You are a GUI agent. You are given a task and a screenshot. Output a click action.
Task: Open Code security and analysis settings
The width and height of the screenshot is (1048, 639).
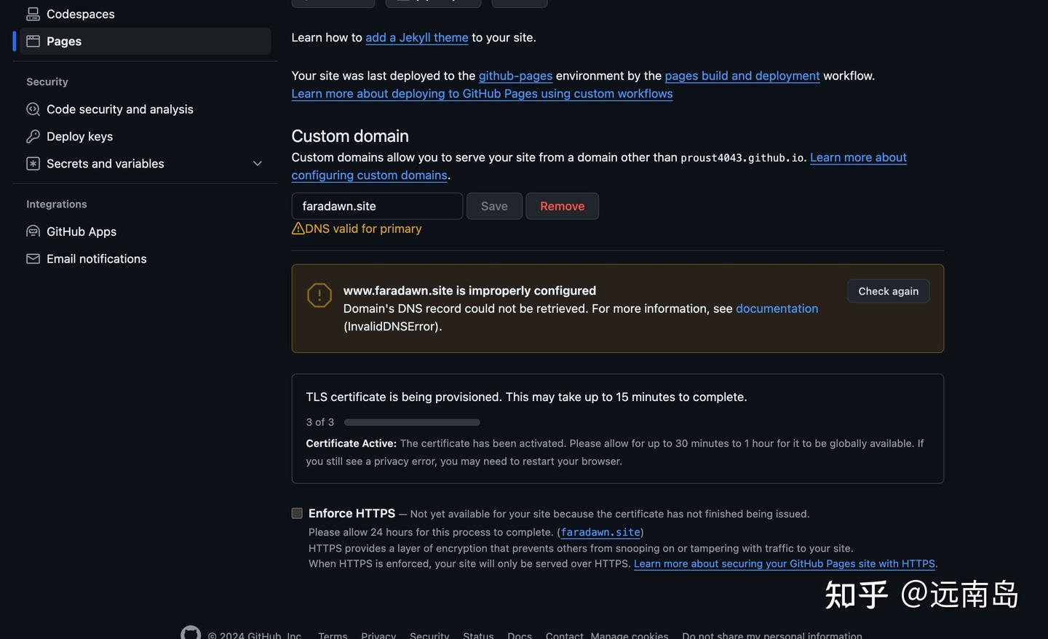(119, 108)
